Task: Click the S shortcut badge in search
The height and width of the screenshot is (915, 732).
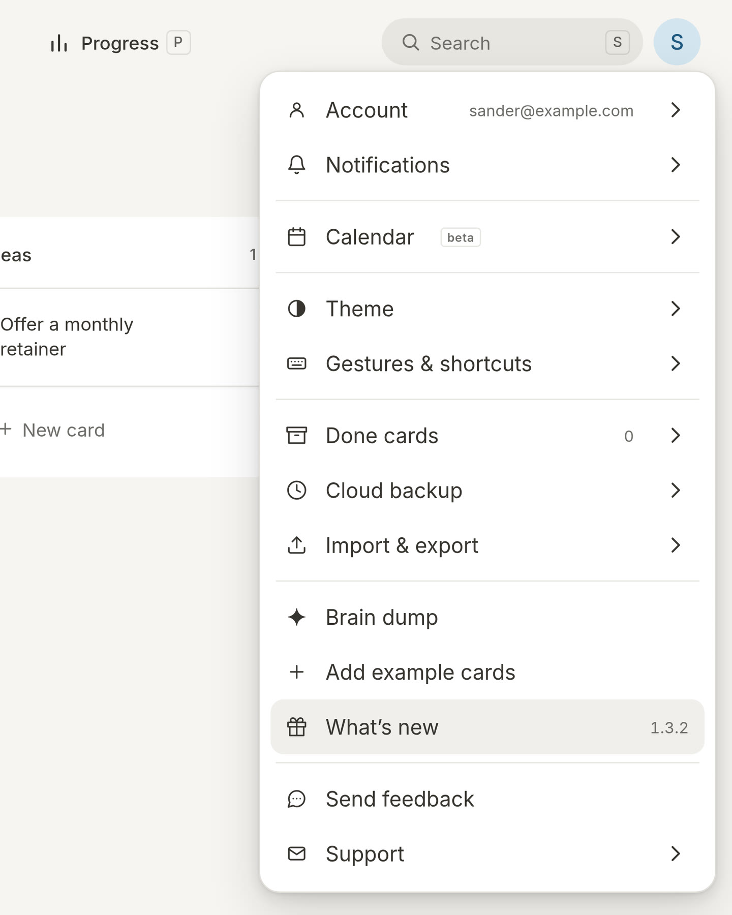Action: click(617, 42)
